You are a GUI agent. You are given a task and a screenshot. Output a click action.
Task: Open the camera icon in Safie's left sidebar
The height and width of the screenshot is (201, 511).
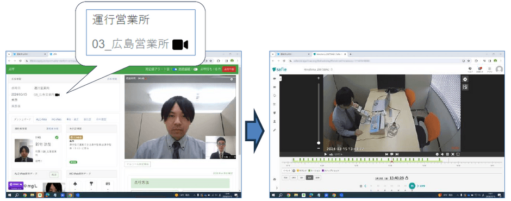(x=275, y=79)
